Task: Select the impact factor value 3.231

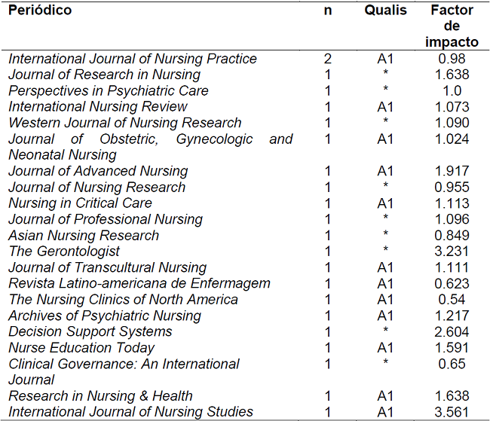Action: coord(452,252)
